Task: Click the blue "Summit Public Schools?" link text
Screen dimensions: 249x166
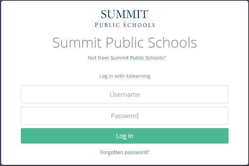Action: coord(138,58)
